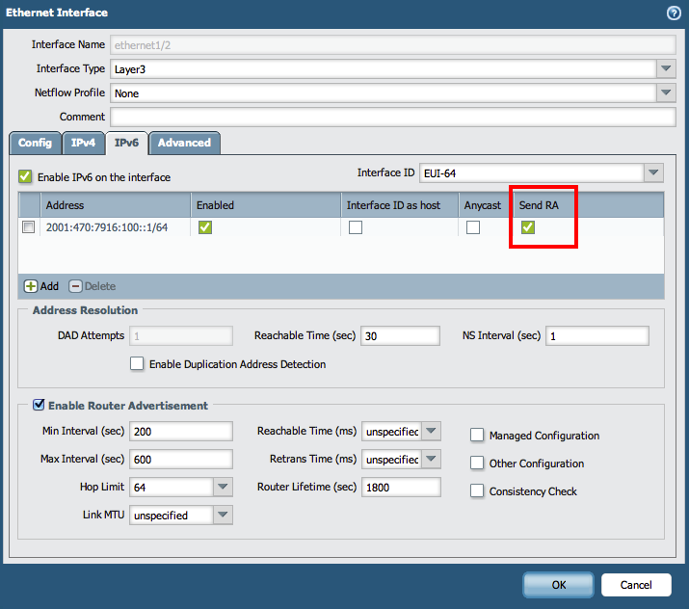
Task: Open the help question mark icon
Action: pyautogui.click(x=674, y=13)
